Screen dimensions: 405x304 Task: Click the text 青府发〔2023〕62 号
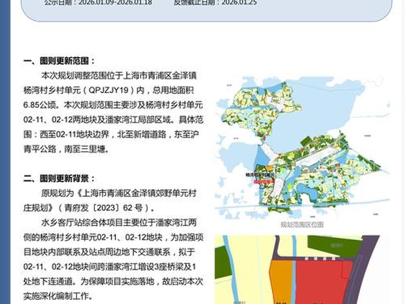coord(103,208)
